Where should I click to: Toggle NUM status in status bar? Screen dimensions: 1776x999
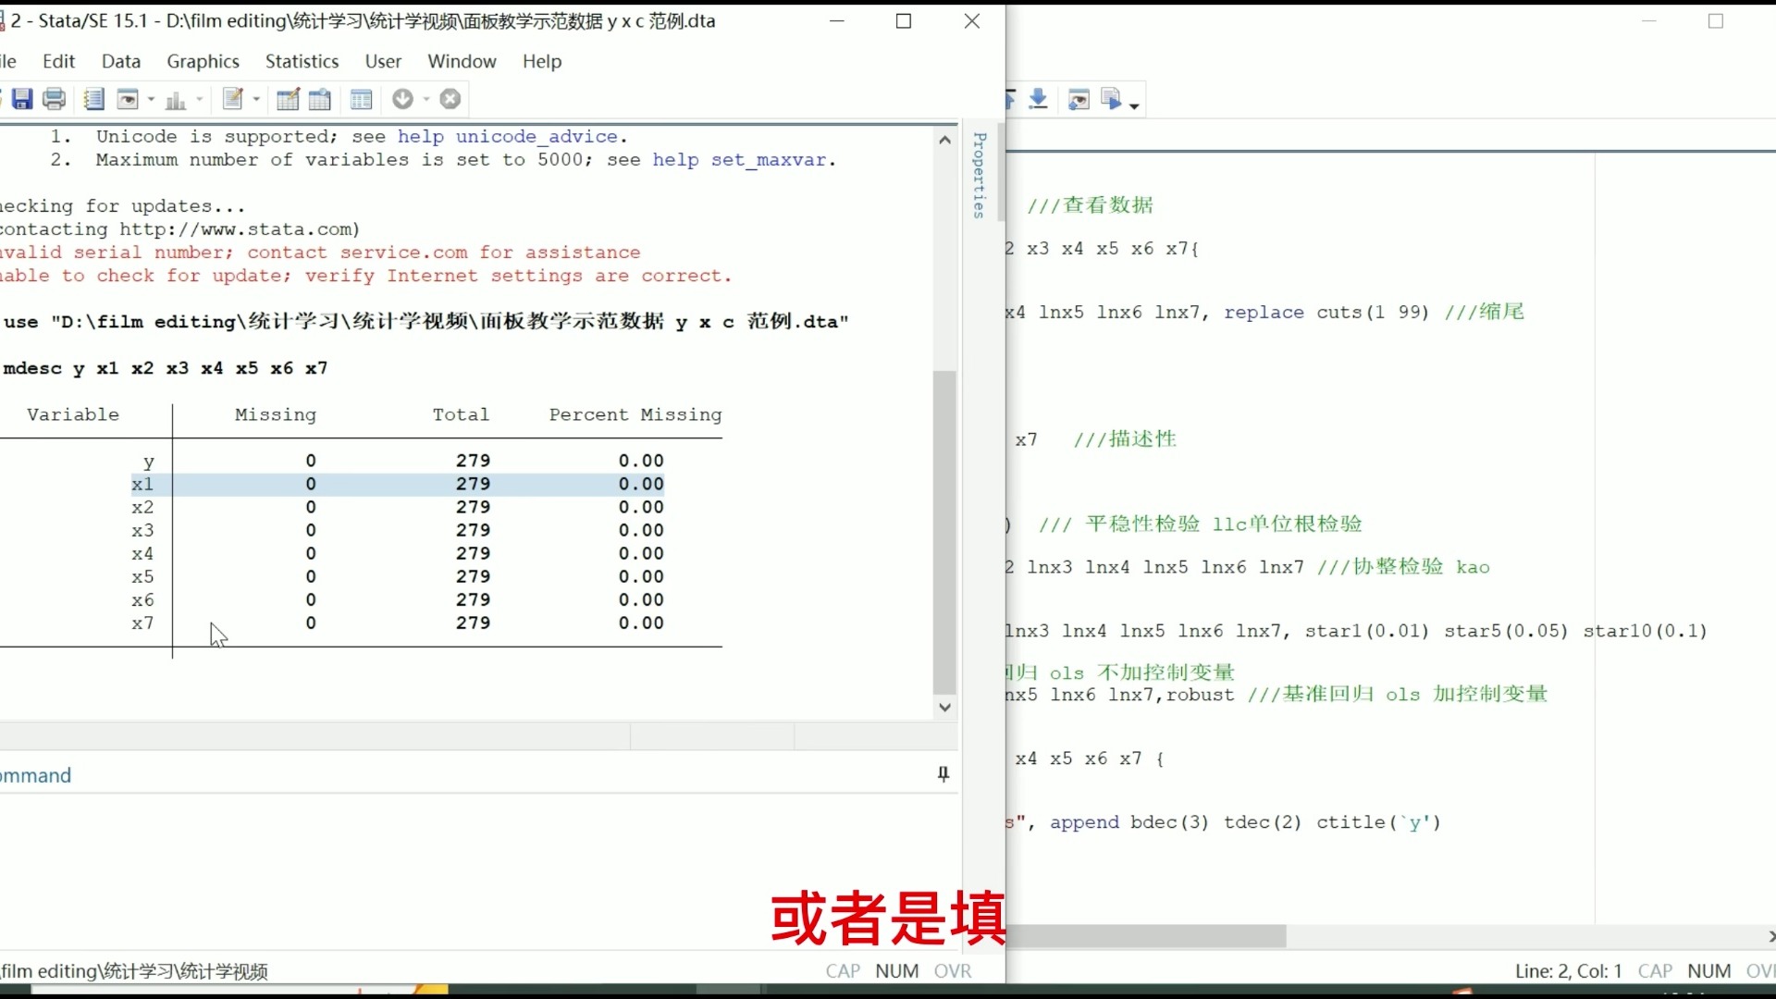(898, 969)
